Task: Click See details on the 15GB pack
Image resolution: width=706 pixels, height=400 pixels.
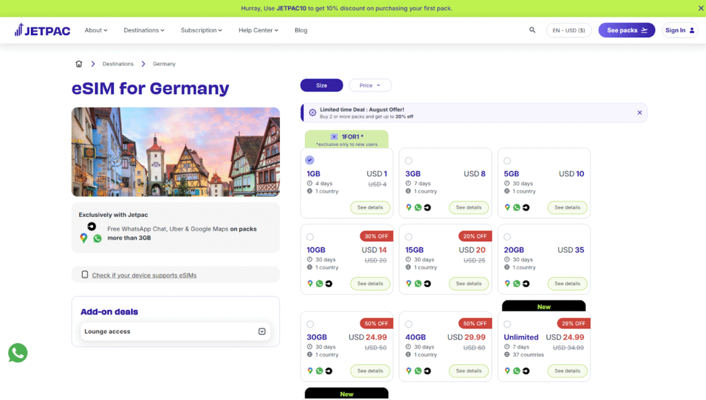Action: [x=469, y=283]
